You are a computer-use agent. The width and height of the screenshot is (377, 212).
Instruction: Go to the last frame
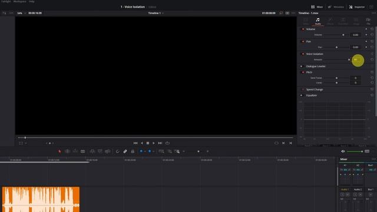tap(160, 143)
